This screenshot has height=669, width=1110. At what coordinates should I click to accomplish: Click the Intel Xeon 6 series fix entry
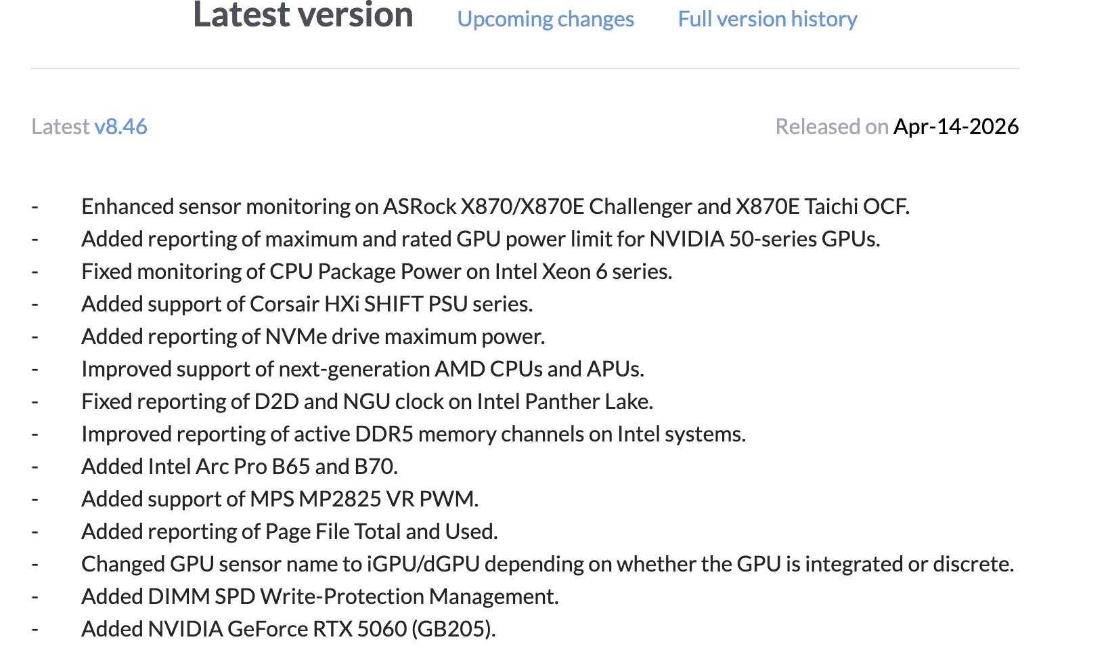pyautogui.click(x=376, y=272)
